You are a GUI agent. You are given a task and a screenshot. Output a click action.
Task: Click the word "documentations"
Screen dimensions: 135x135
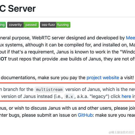point(18,78)
